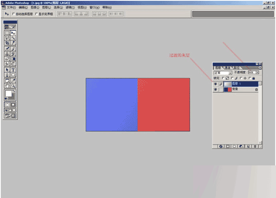This screenshot has height=198, width=276.
Task: Open background color picker swatch
Action: tap(13, 98)
